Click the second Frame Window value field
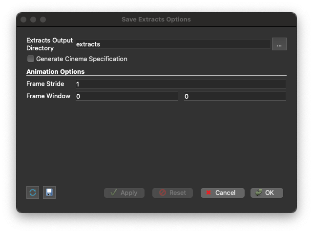This screenshot has height=233, width=313. coord(234,97)
